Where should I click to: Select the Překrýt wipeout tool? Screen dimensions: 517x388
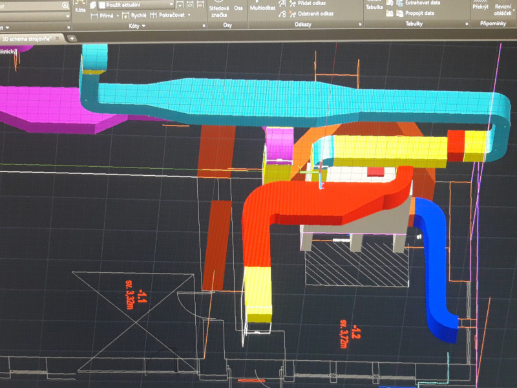point(480,6)
